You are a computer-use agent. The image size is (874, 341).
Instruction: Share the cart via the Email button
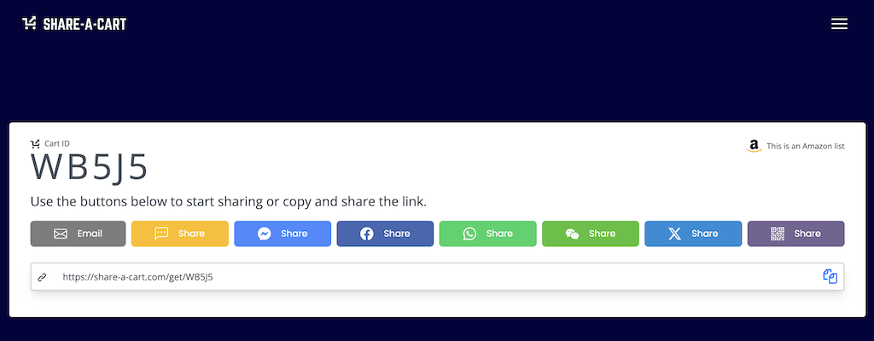pos(78,234)
